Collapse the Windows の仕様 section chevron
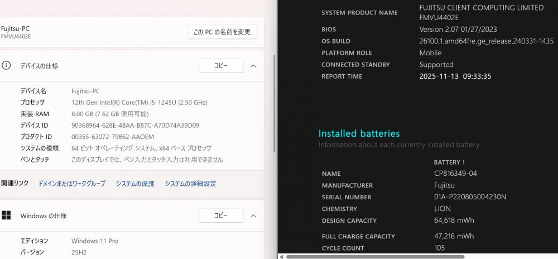 [x=253, y=215]
